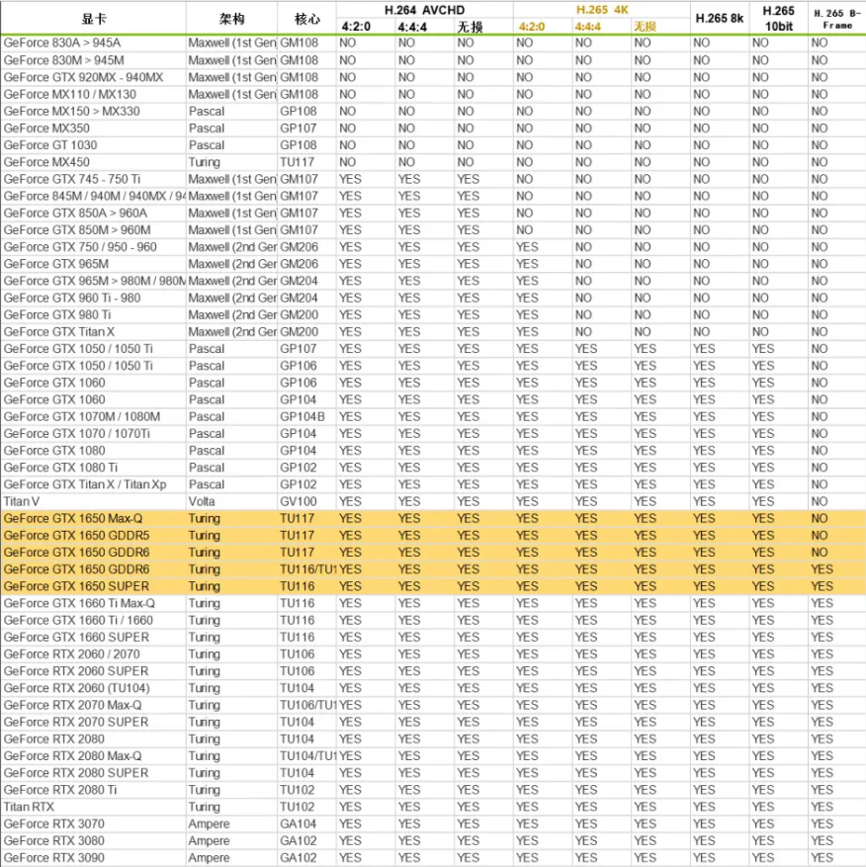The height and width of the screenshot is (867, 866).
Task: Select B-Frame NO cell in the Titan V row
Action: coord(820,501)
